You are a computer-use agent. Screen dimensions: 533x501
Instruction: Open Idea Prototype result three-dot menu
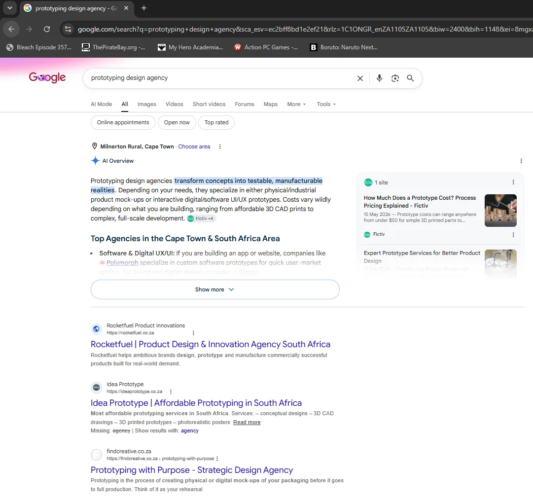click(x=171, y=392)
